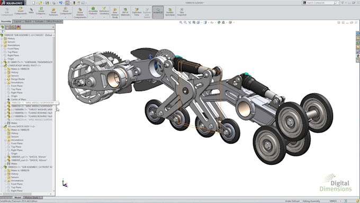Insert a Bill of Materials
360x203 pixels.
pos(125,12)
